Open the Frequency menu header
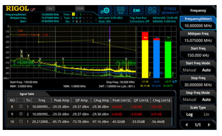 pyautogui.click(x=198, y=11)
